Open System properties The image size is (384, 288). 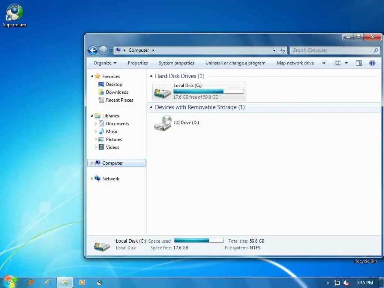(176, 63)
